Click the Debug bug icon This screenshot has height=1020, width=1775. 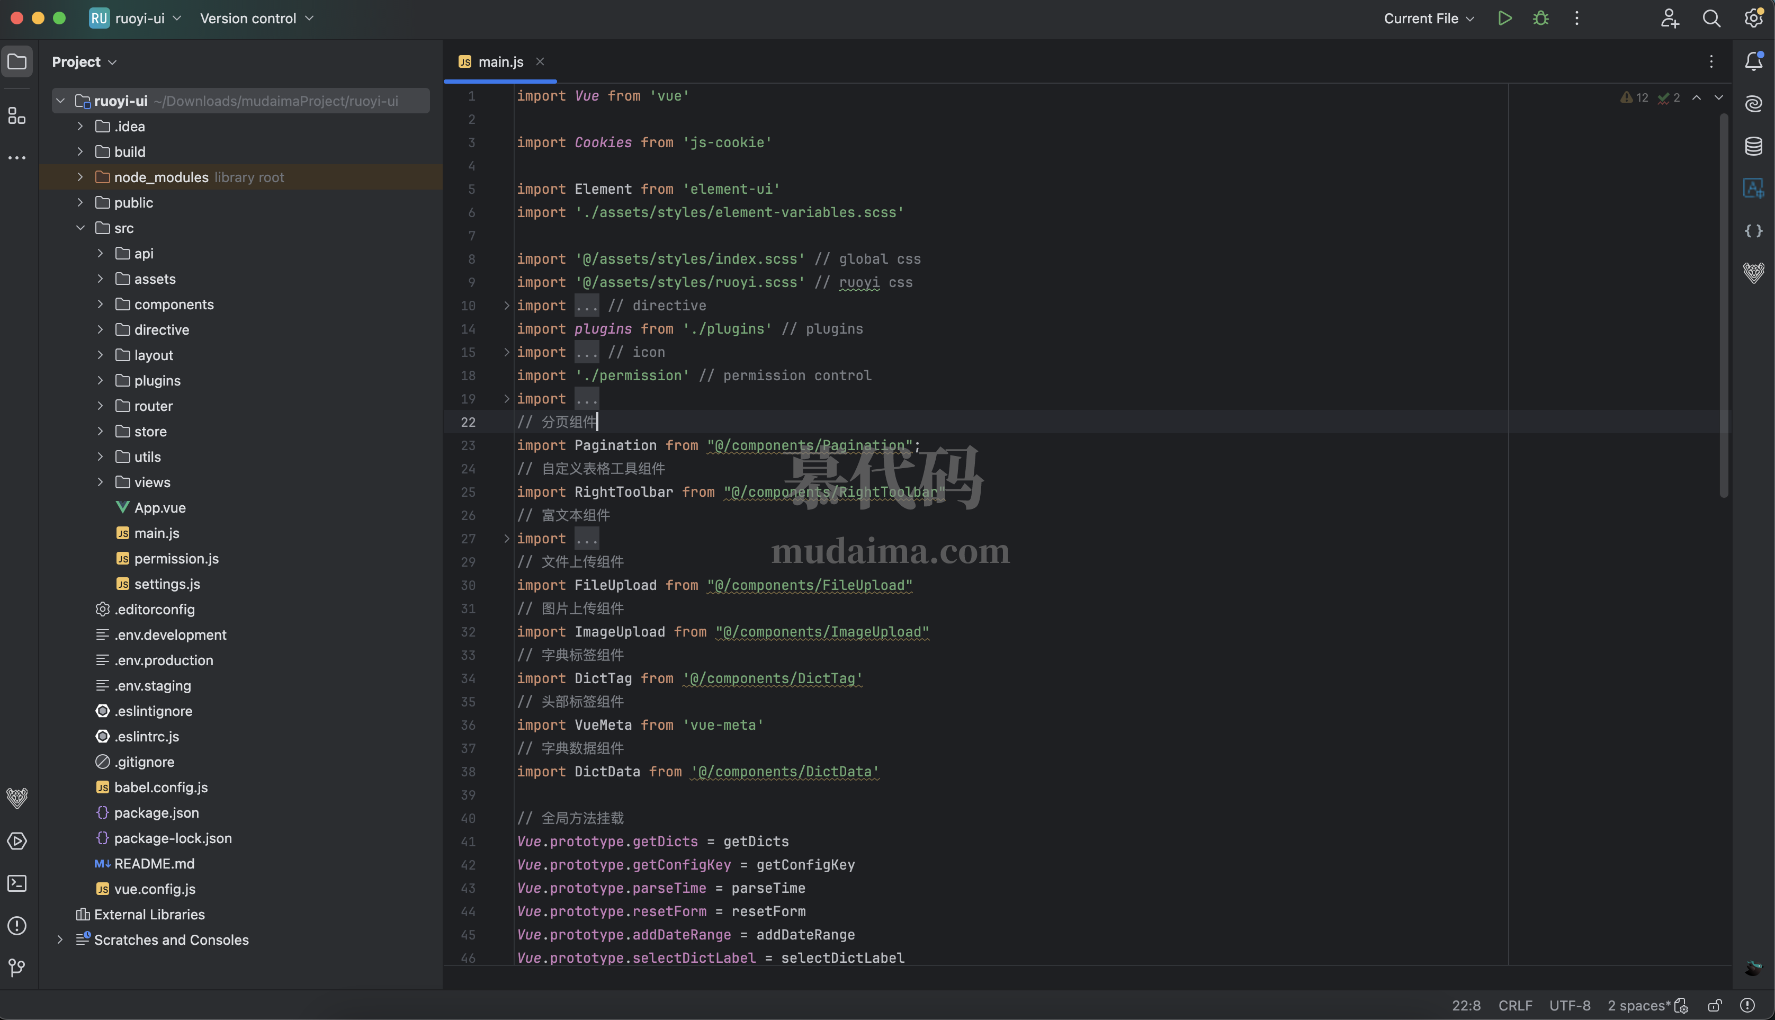1540,18
